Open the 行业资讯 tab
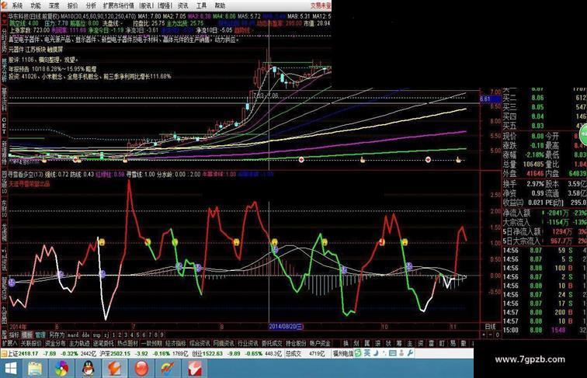The image size is (587, 378). point(248,343)
